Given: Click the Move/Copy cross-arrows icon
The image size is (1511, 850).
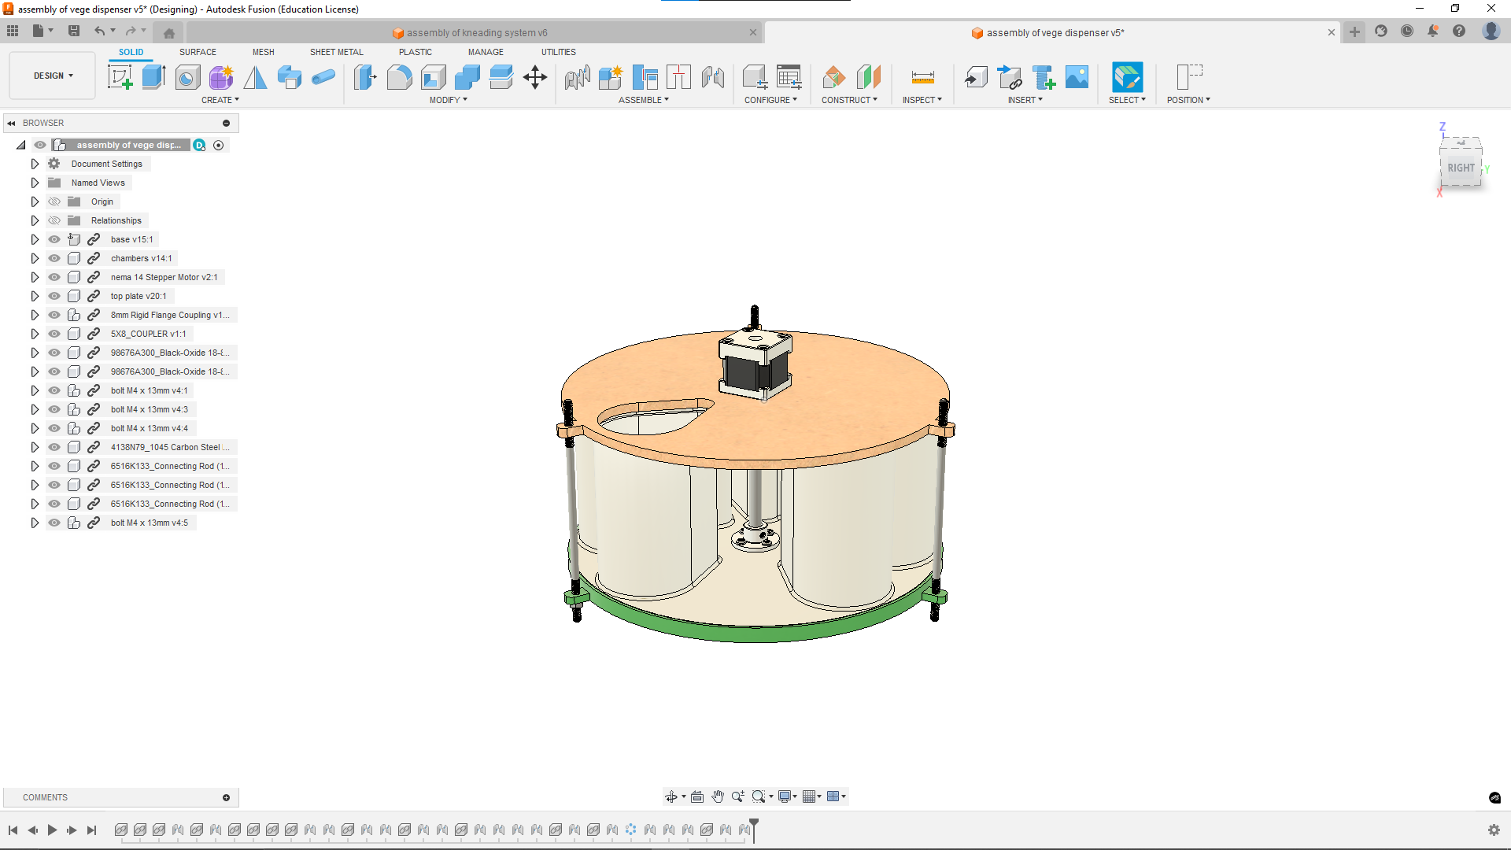Looking at the screenshot, I should click(535, 77).
